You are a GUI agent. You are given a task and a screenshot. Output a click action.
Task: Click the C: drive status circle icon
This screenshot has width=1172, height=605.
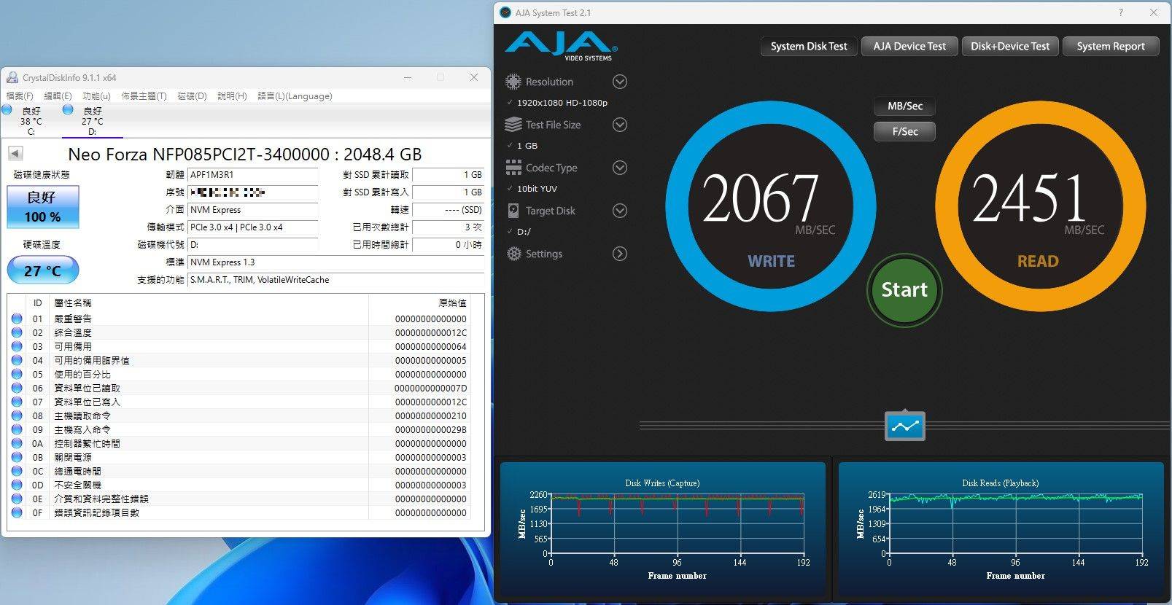[7, 109]
